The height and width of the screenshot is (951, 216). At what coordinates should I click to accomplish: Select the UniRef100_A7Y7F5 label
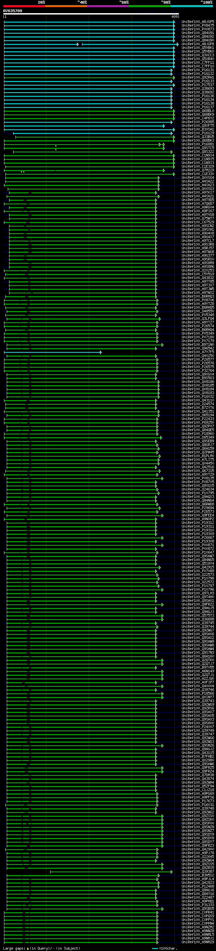[198, 352]
